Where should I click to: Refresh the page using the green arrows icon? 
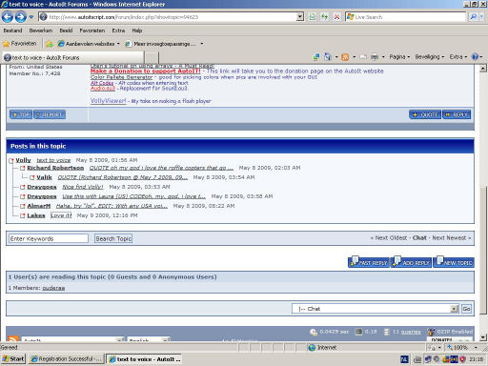(x=324, y=17)
